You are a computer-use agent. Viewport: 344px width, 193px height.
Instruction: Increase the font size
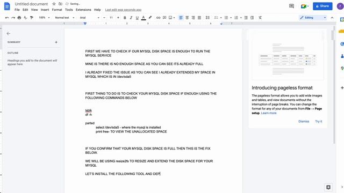(x=118, y=18)
